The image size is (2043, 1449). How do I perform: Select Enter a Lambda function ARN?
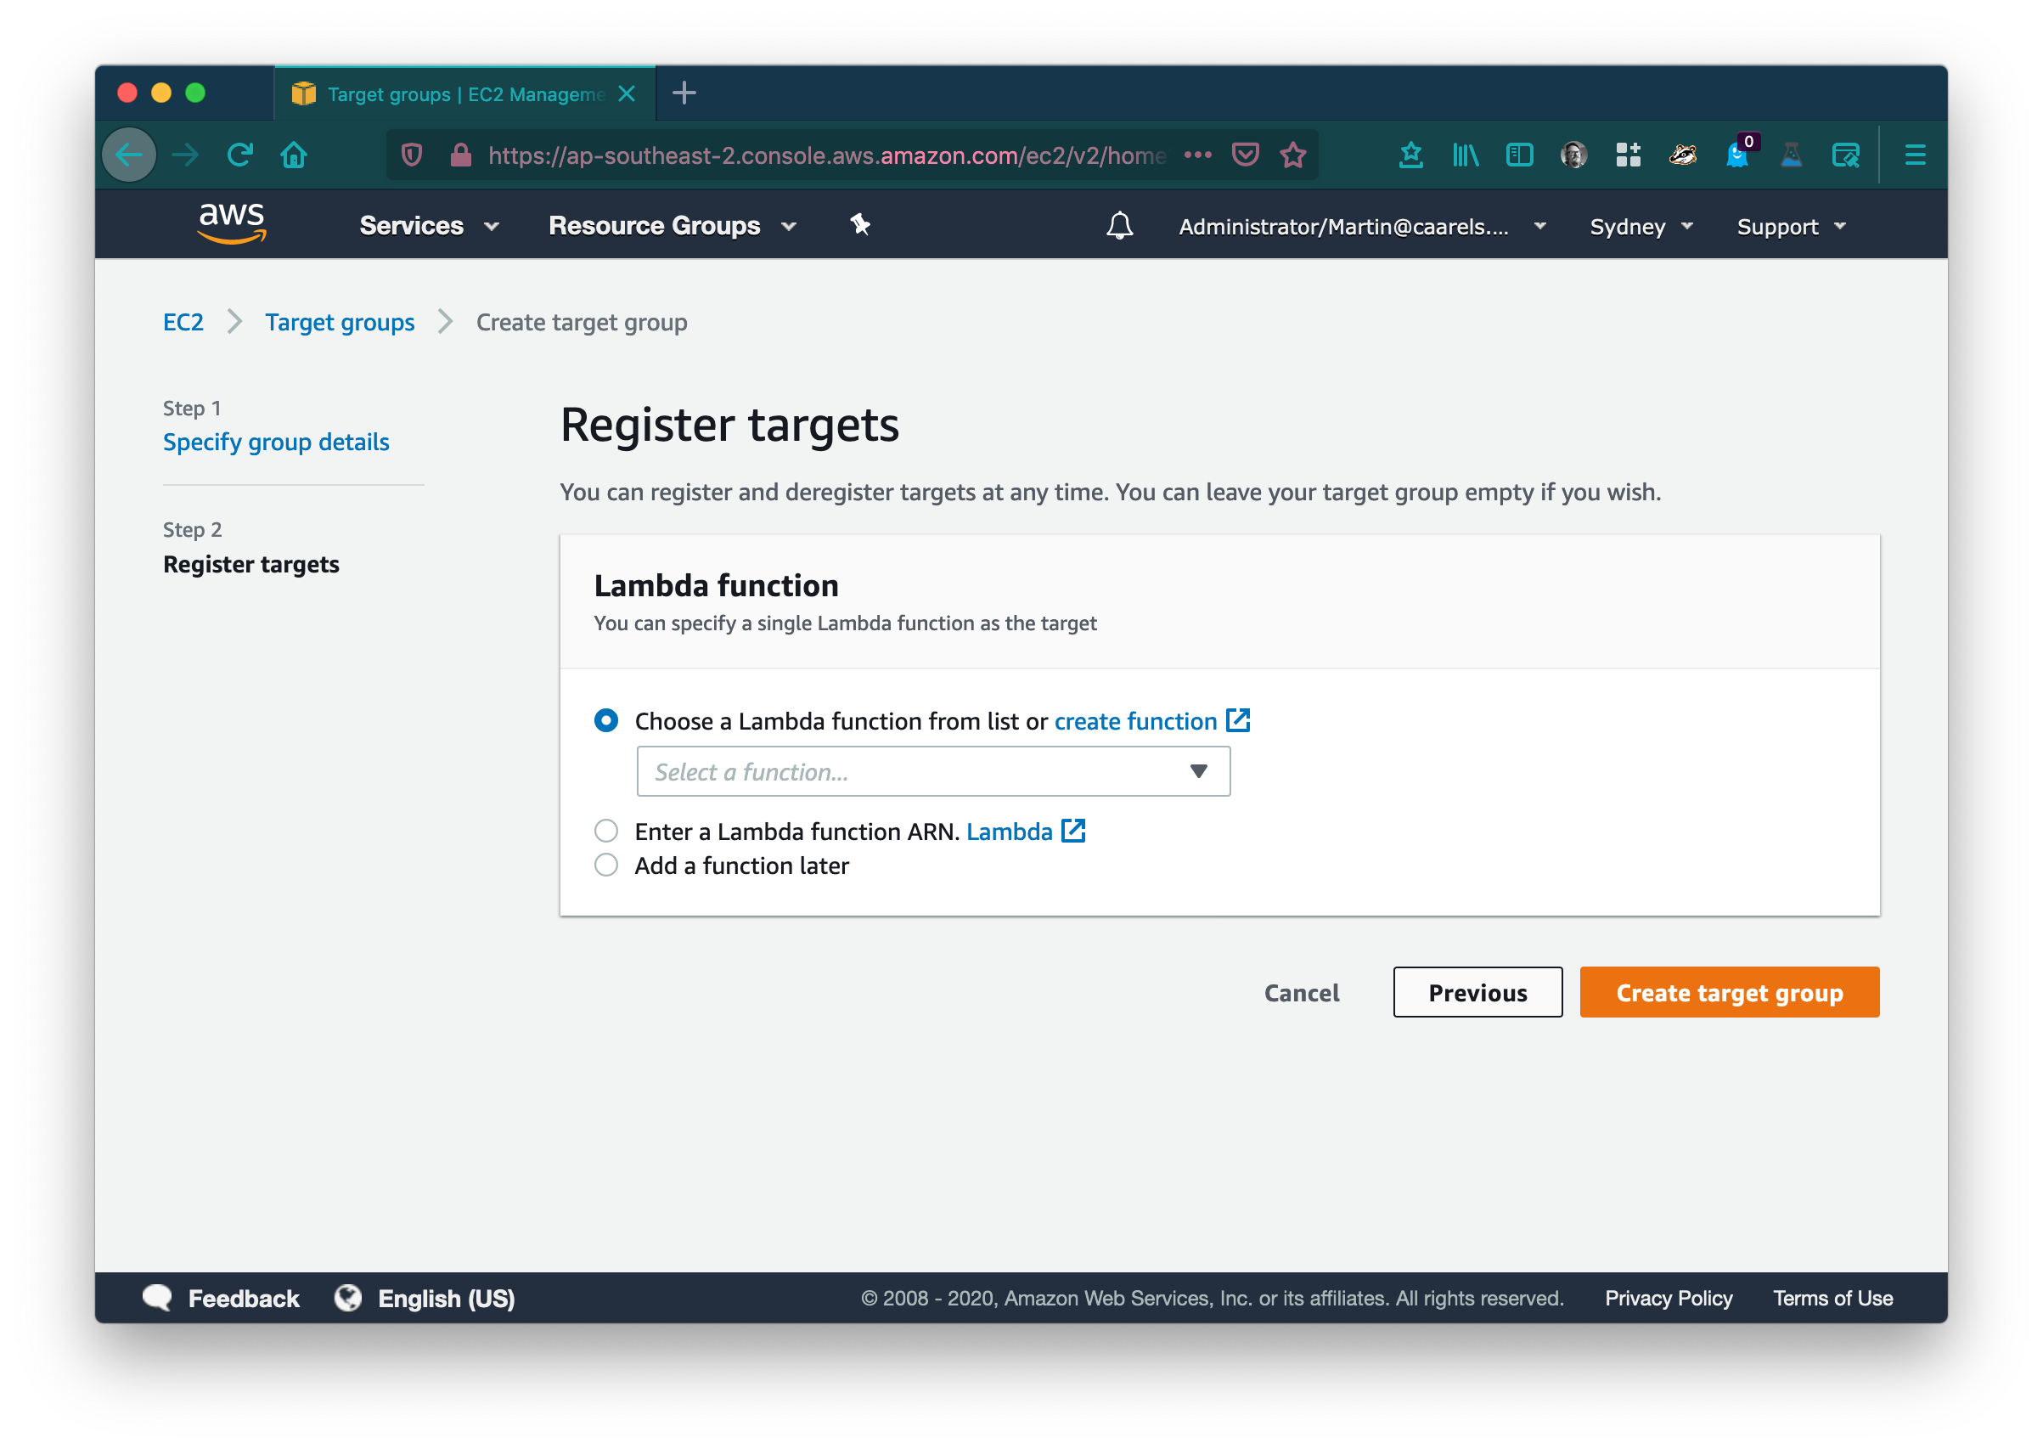tap(606, 831)
